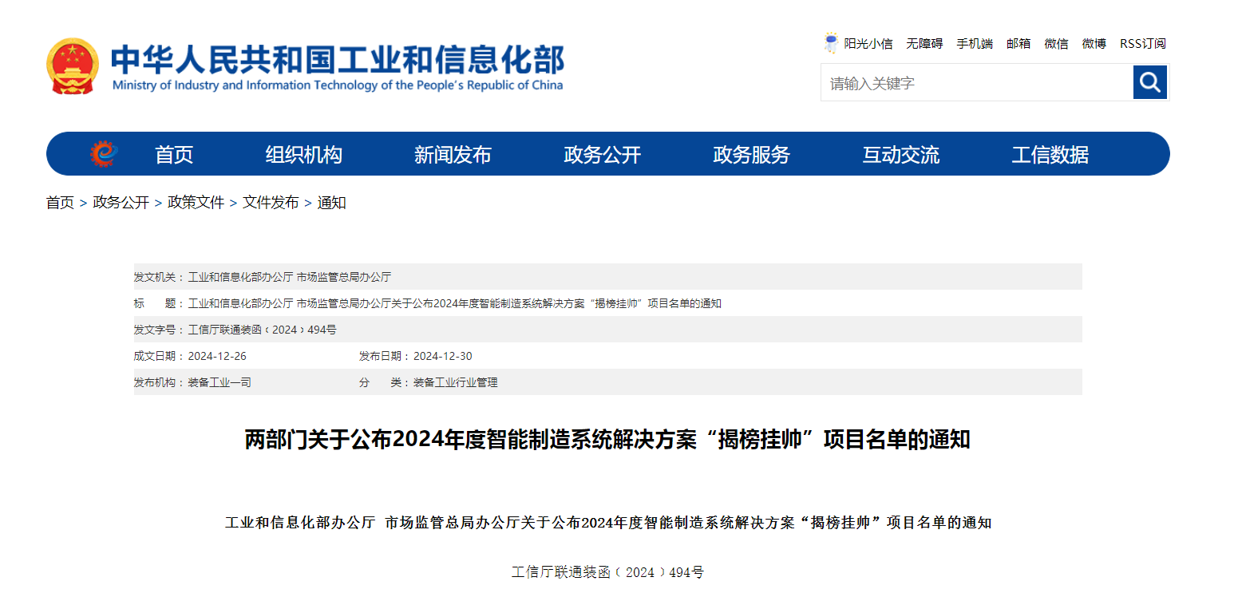The image size is (1238, 589).
Task: Open 组织机构 navigation item
Action: click(303, 155)
